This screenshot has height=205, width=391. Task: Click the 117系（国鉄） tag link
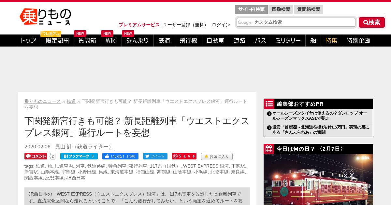165,166
